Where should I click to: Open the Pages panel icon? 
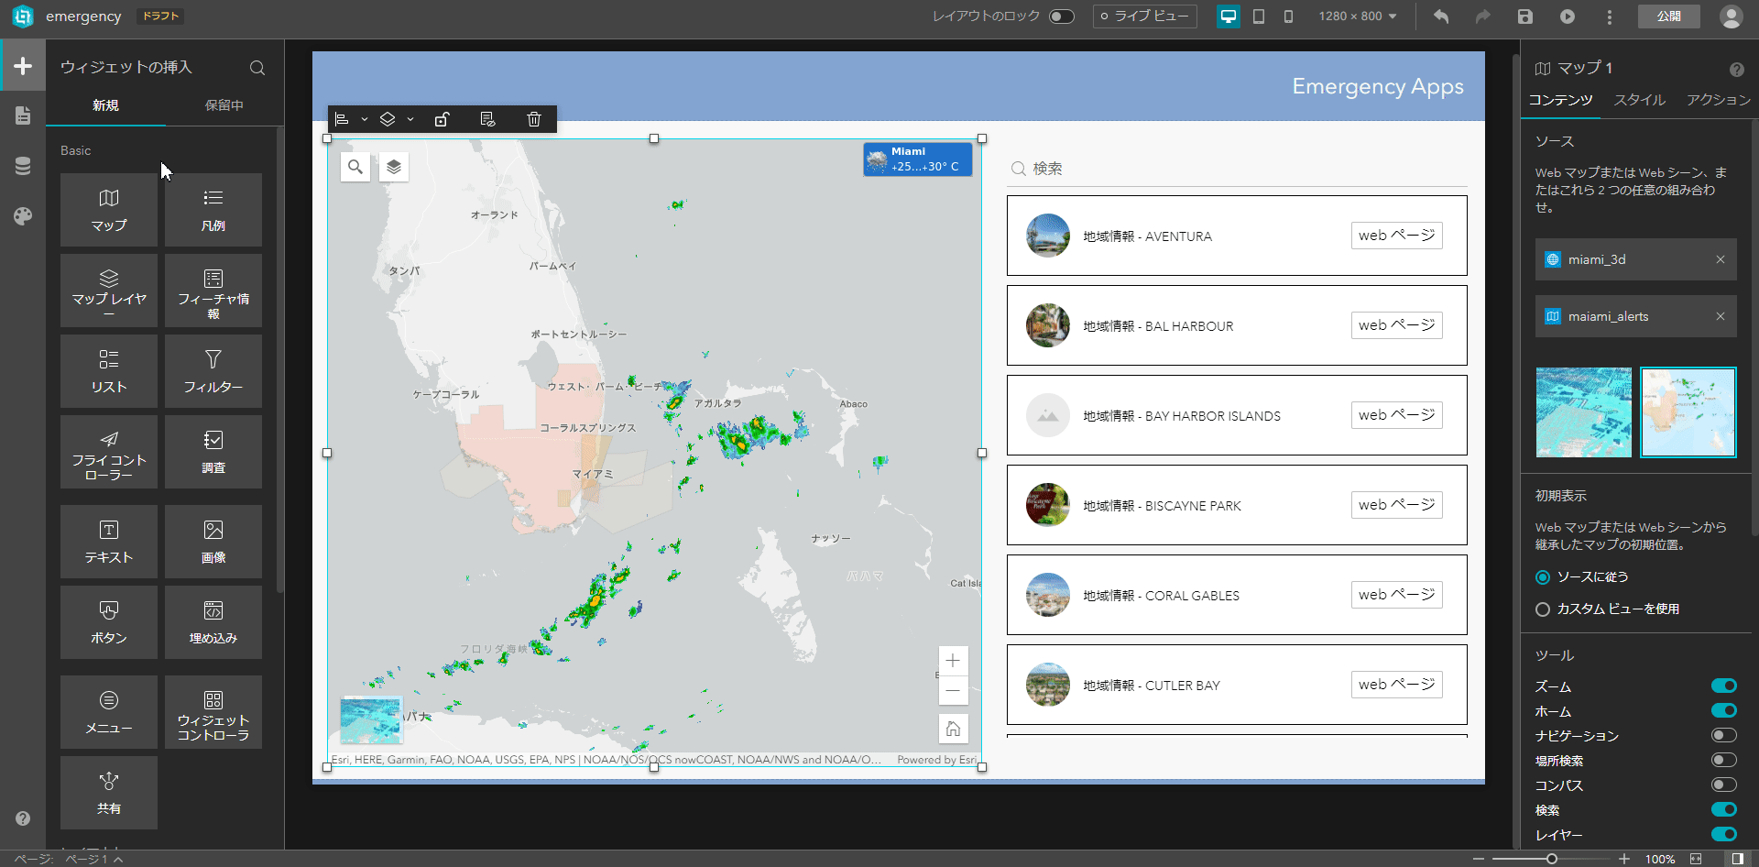pyautogui.click(x=23, y=115)
